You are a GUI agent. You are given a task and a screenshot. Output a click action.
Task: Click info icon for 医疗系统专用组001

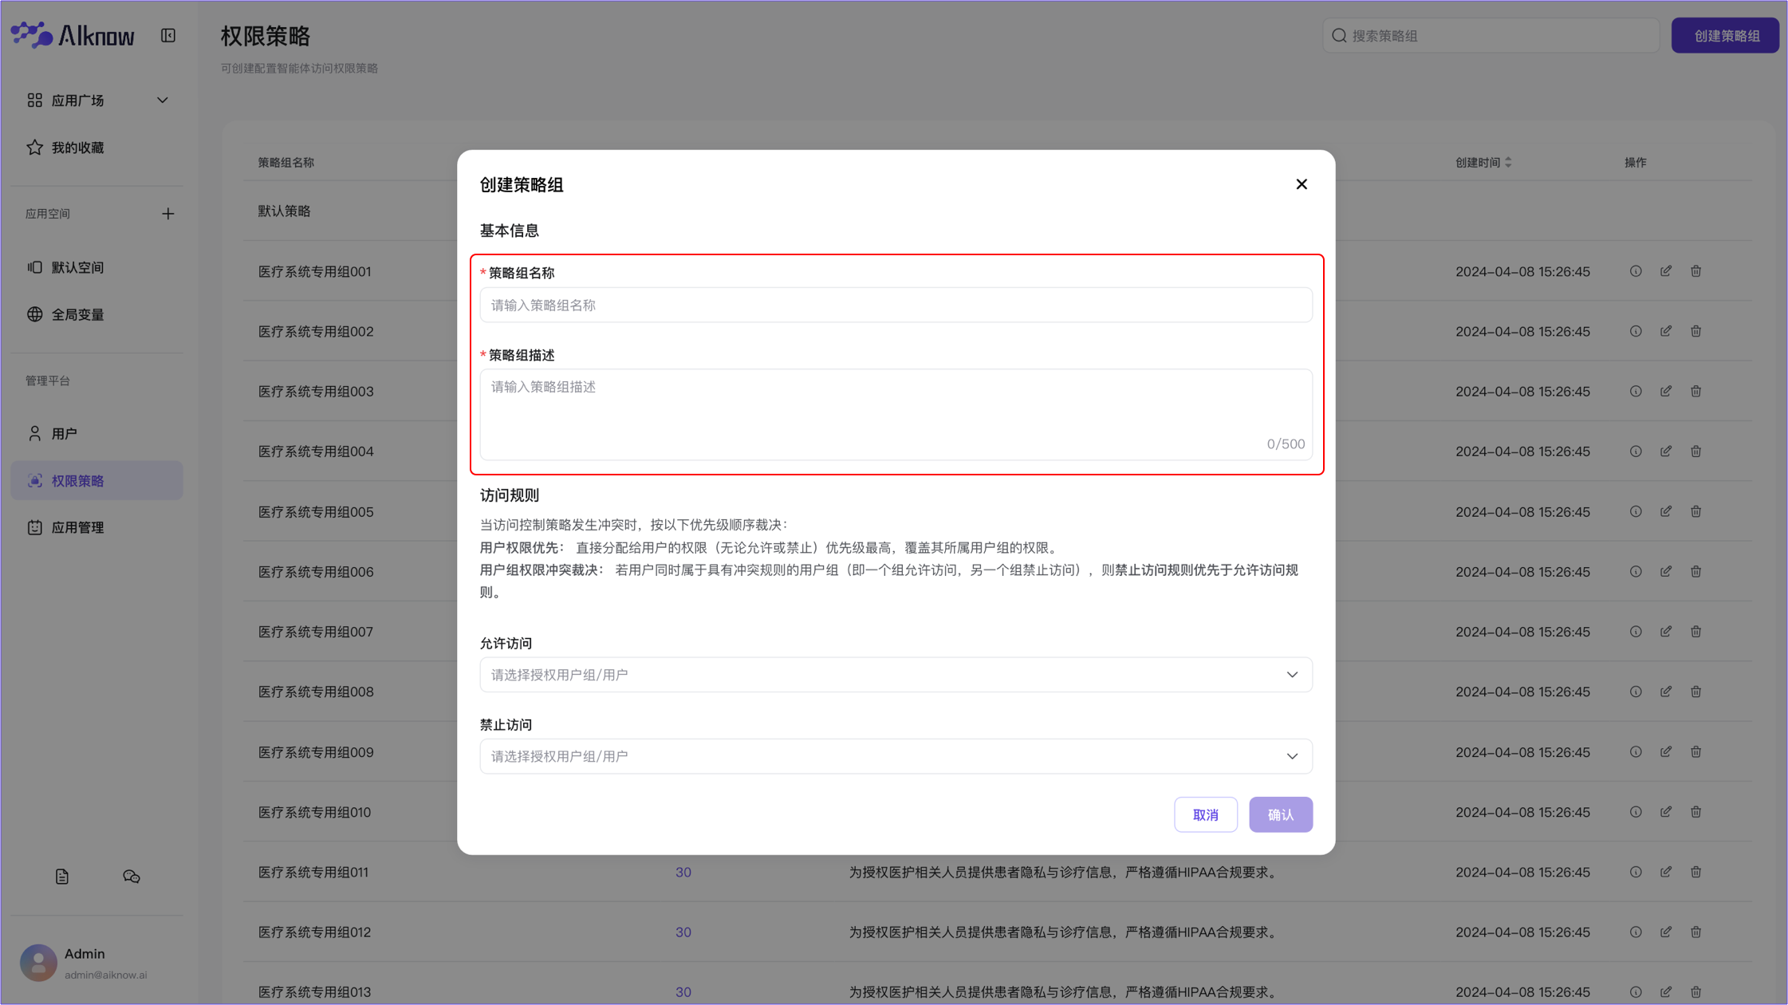coord(1636,271)
